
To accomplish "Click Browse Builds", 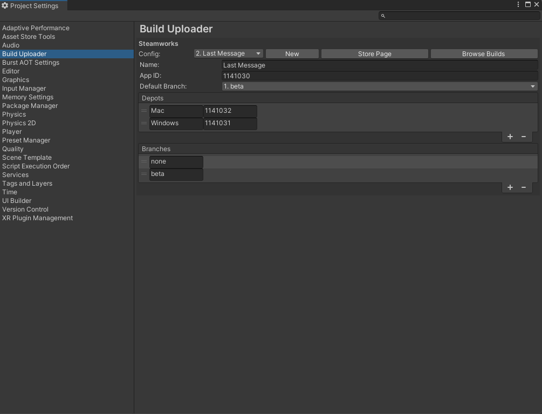I will coord(484,53).
